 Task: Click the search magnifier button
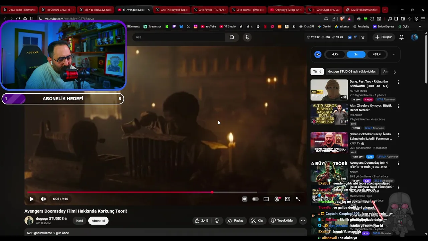[x=232, y=37]
